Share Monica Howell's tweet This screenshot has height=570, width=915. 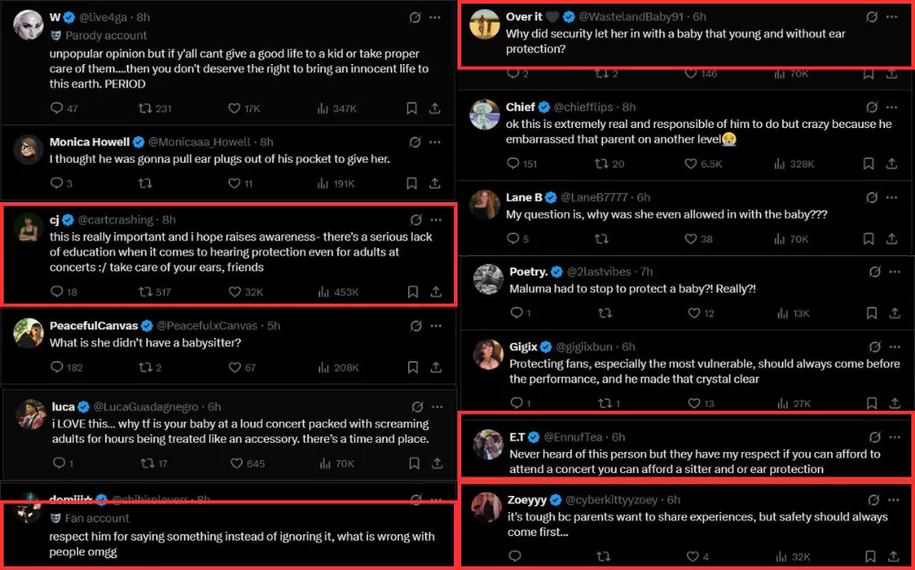pos(435,184)
